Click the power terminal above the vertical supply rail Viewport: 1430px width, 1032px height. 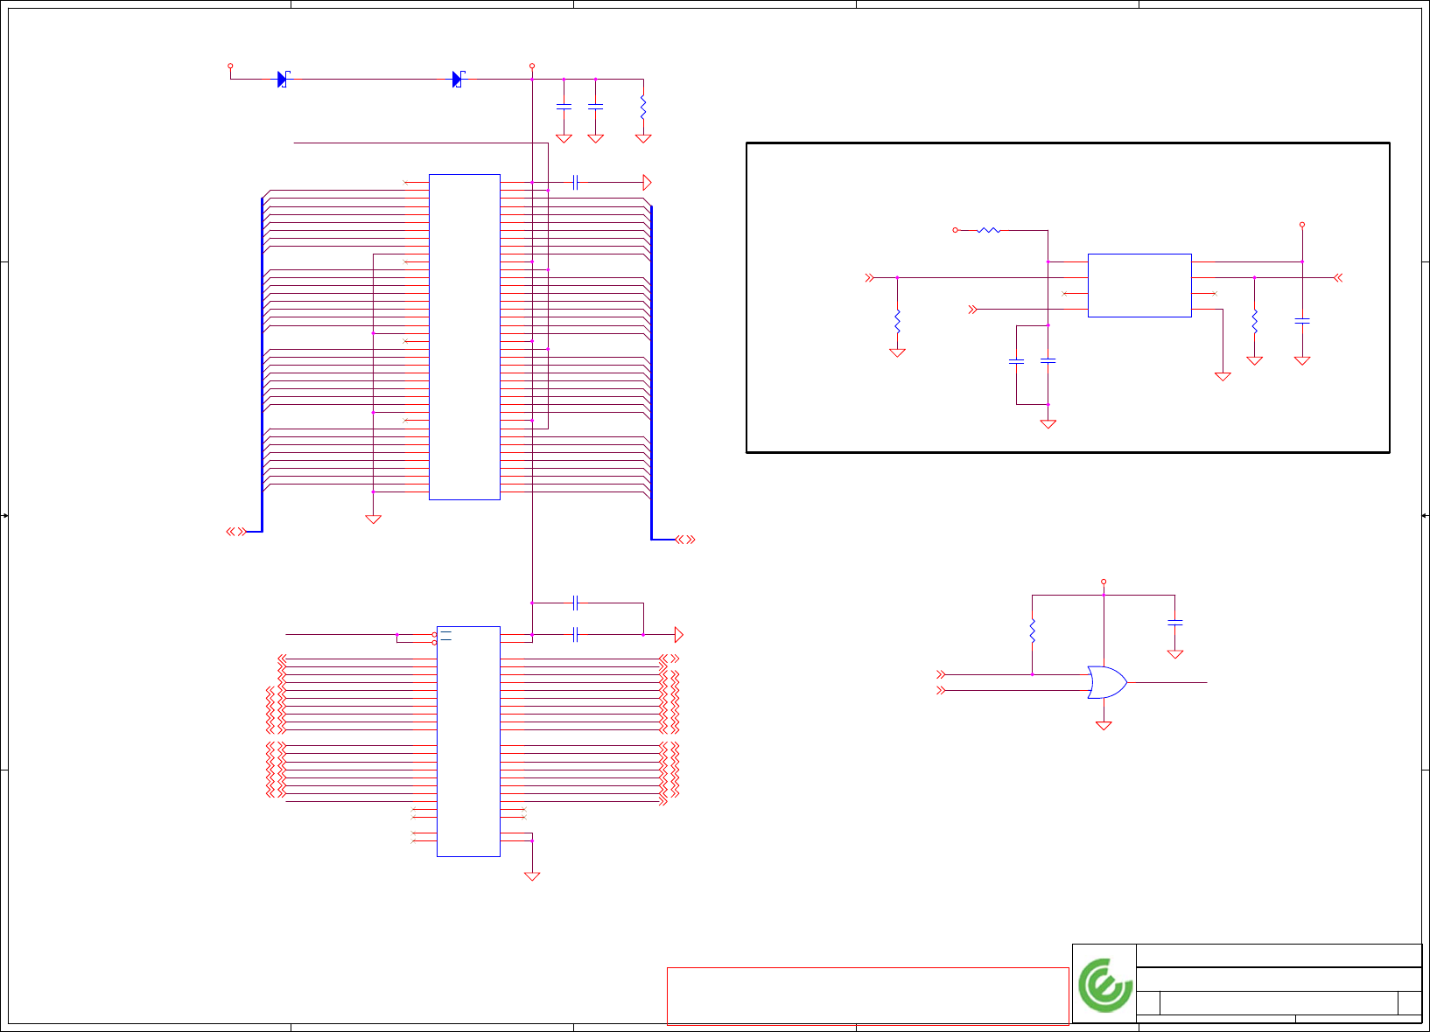532,66
